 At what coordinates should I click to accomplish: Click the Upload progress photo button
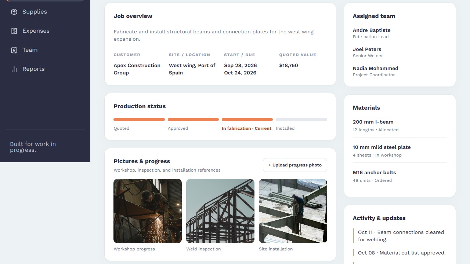pyautogui.click(x=295, y=165)
